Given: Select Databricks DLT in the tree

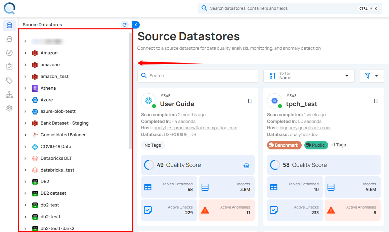Looking at the screenshot, I should [56, 158].
